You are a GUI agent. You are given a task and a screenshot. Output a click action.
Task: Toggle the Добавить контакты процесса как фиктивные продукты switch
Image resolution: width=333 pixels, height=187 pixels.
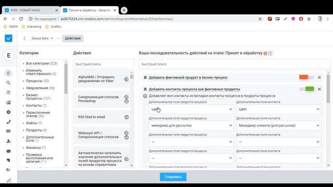point(306,89)
